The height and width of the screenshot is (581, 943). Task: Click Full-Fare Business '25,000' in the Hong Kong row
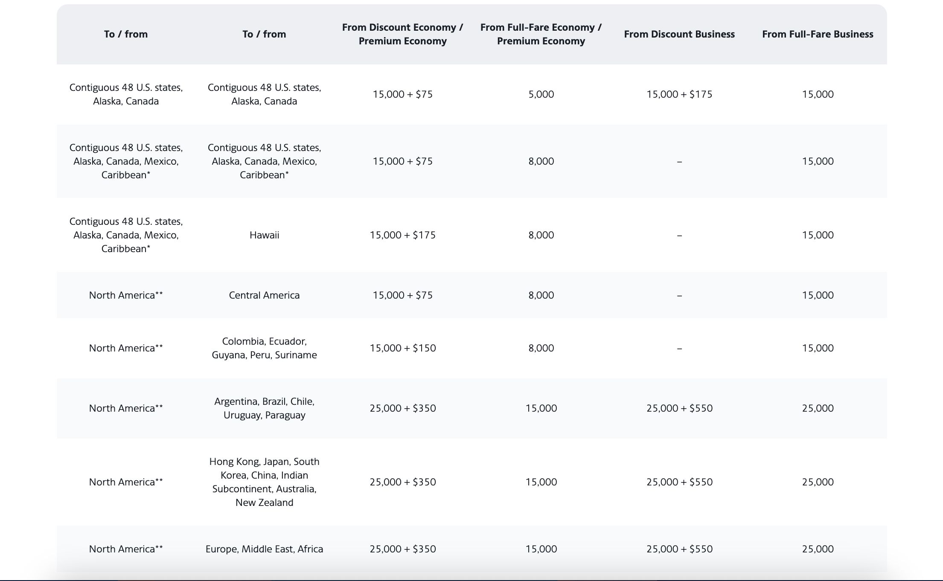point(818,482)
